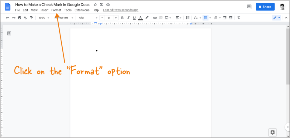Click the Move to folder icon
290x138 pixels.
pyautogui.click(x=102, y=5)
